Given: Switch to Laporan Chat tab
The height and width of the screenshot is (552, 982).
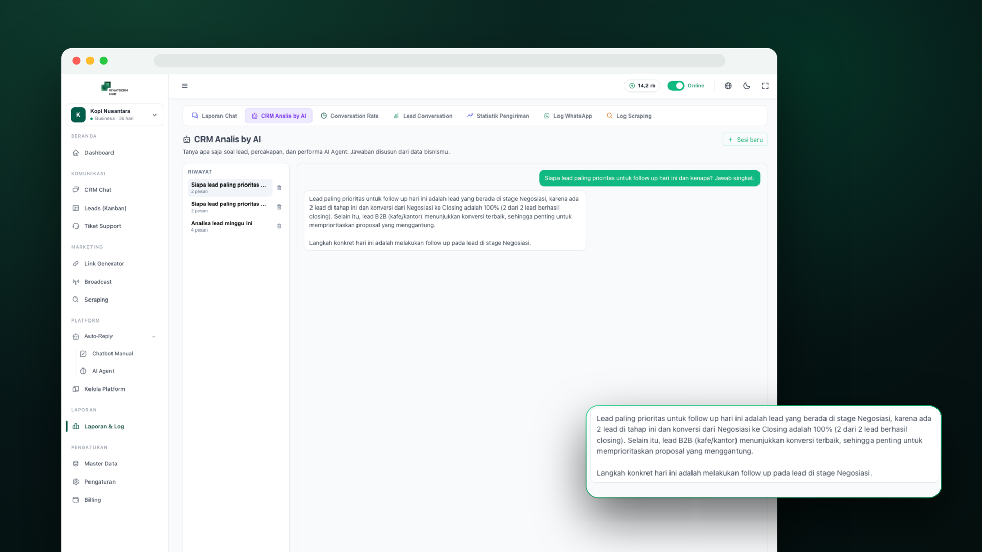Looking at the screenshot, I should [x=214, y=116].
